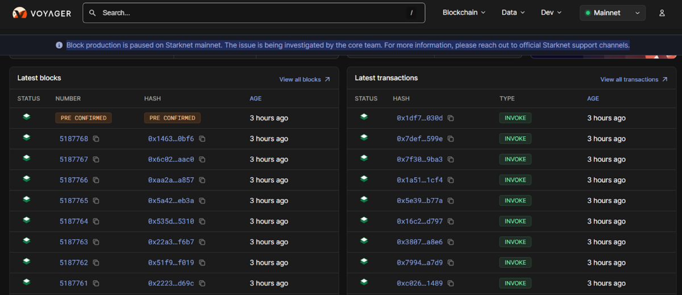Copy block hash 0x1463...0bf6
682x295 pixels.
(x=202, y=139)
